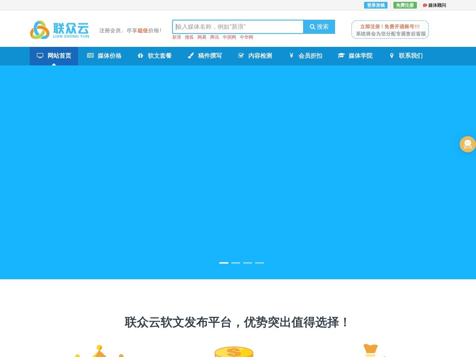Switch to the last carousel slide dot

pos(260,263)
